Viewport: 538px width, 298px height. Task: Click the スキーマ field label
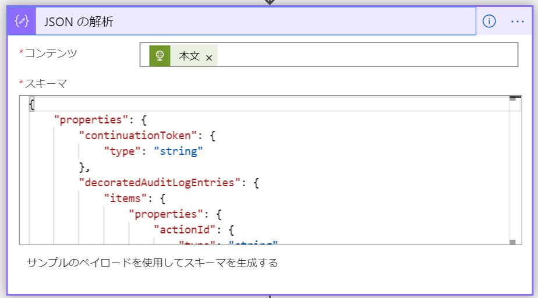45,83
